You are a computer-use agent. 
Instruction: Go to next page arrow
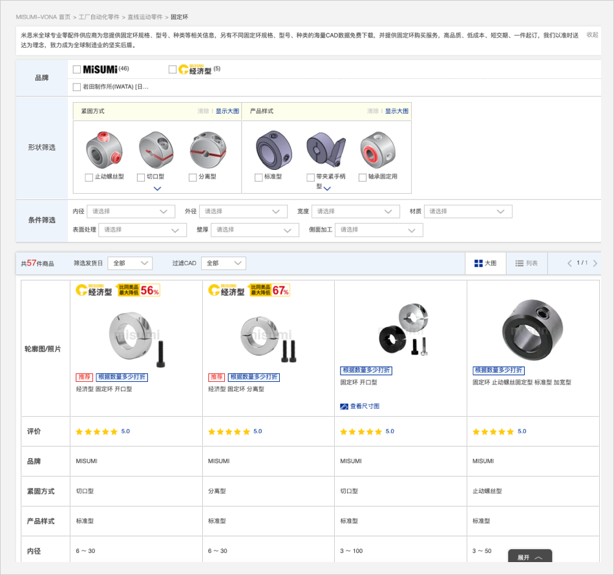(595, 263)
